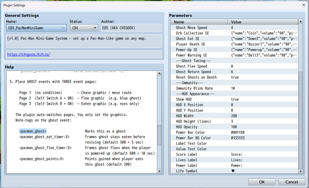The width and height of the screenshot is (309, 188).
Task: Select the HUD Y Position row
Action: (234, 110)
